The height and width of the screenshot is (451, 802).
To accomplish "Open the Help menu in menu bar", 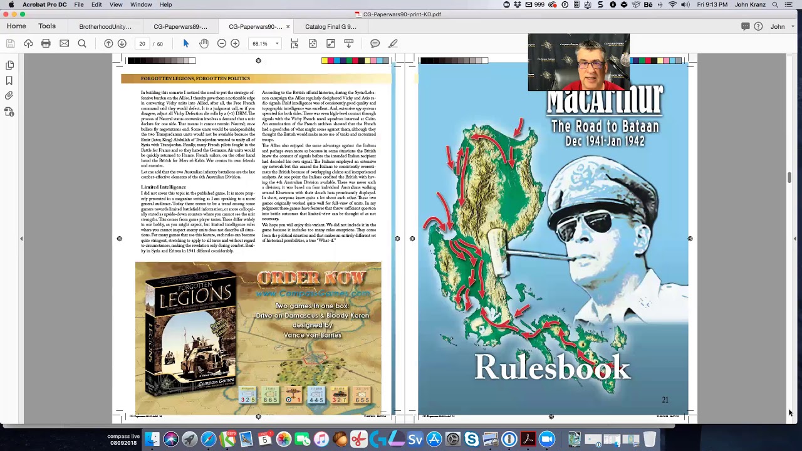I will (x=165, y=4).
